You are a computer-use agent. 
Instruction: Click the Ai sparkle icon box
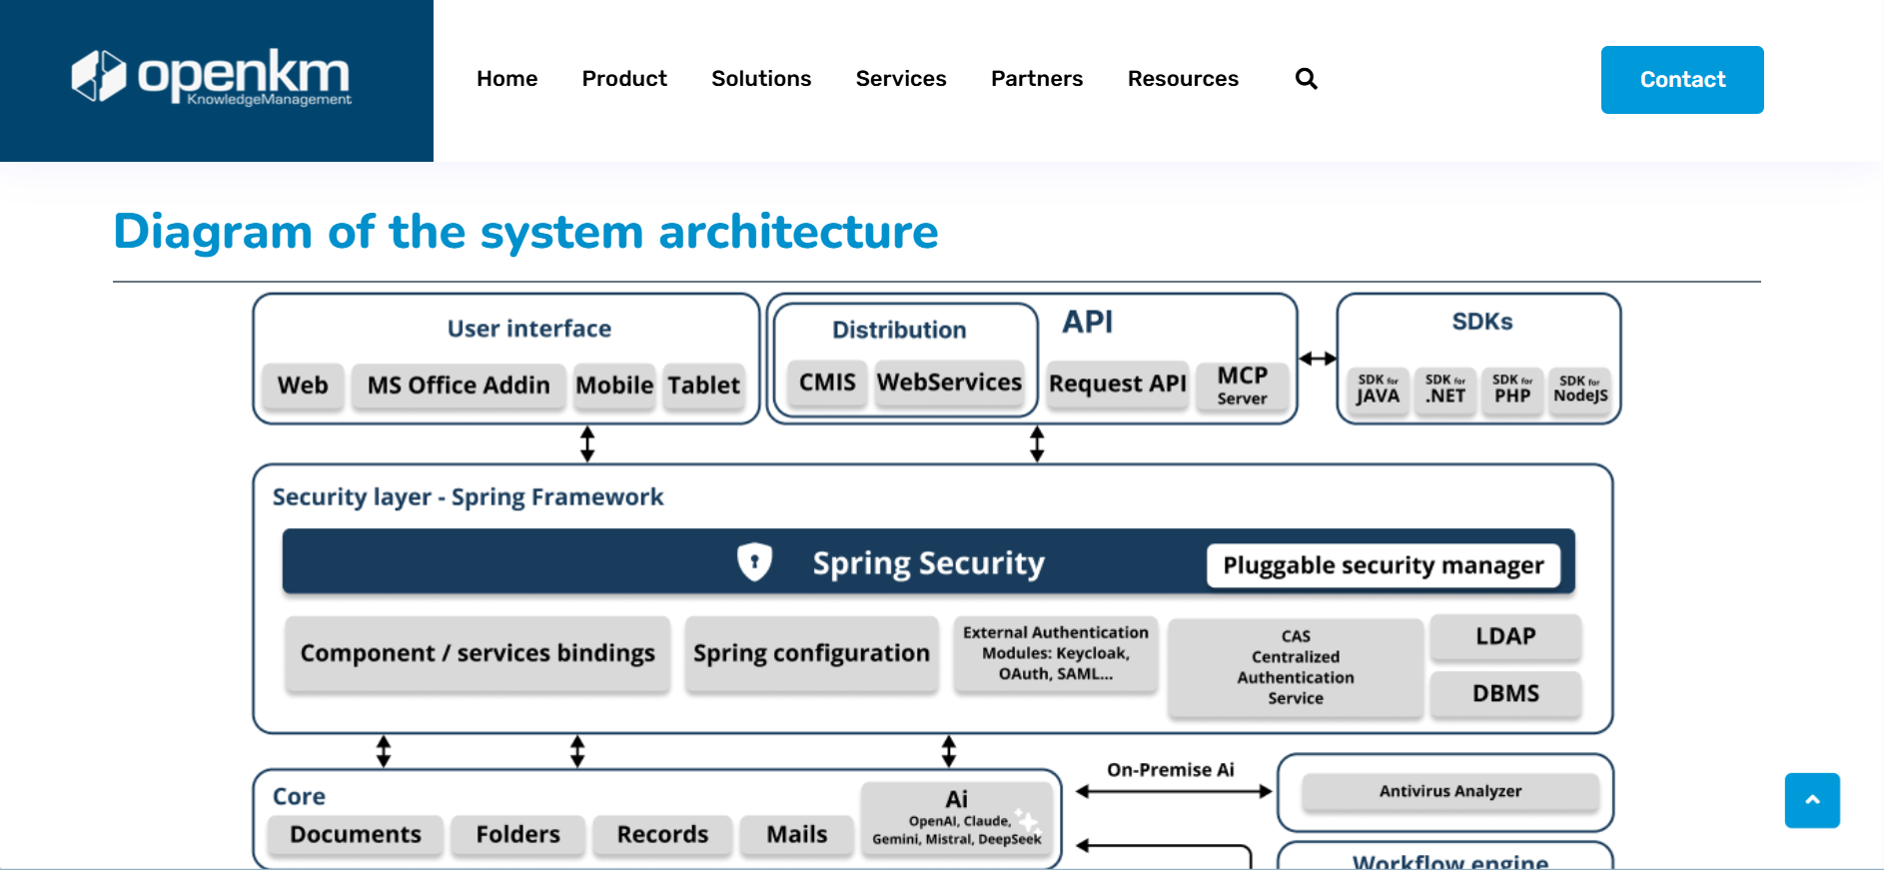pyautogui.click(x=956, y=819)
